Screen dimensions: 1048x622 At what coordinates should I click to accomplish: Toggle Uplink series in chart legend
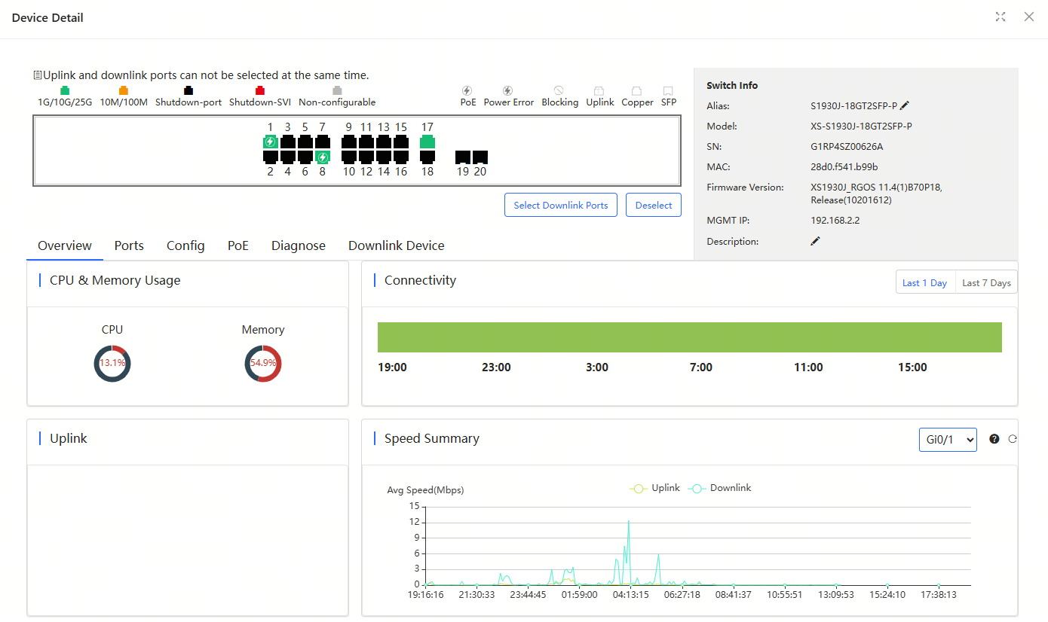coord(655,488)
